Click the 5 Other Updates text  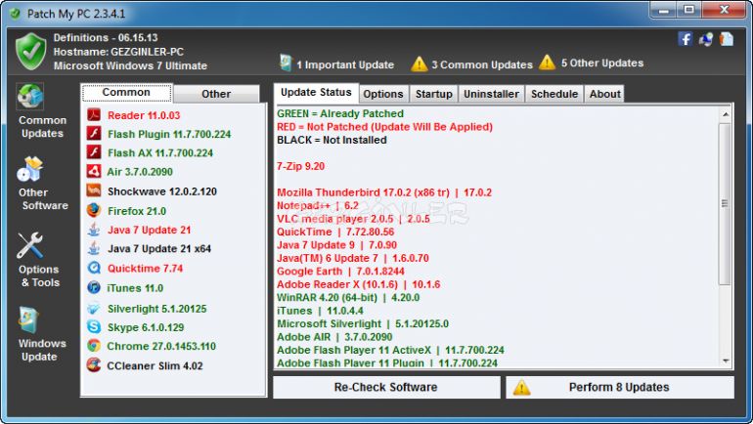click(x=602, y=63)
